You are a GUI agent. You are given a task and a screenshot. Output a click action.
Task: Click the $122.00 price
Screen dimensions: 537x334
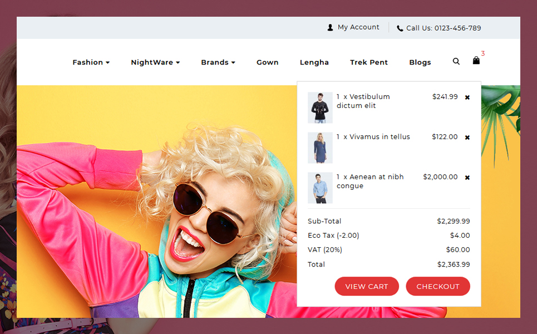tap(445, 137)
